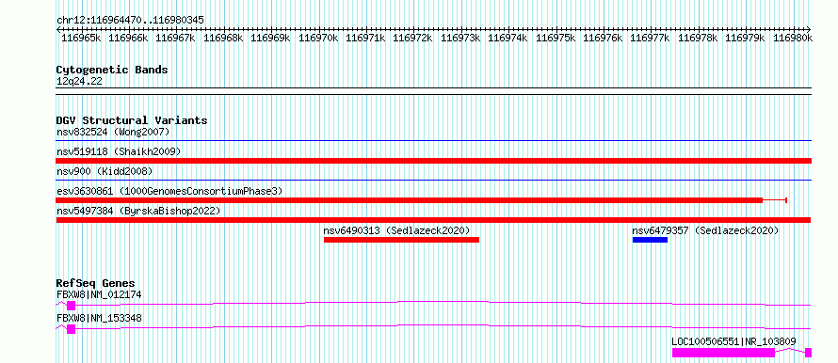The width and height of the screenshot is (838, 363).
Task: Click the 116971k ruler tick label
Action: 365,38
